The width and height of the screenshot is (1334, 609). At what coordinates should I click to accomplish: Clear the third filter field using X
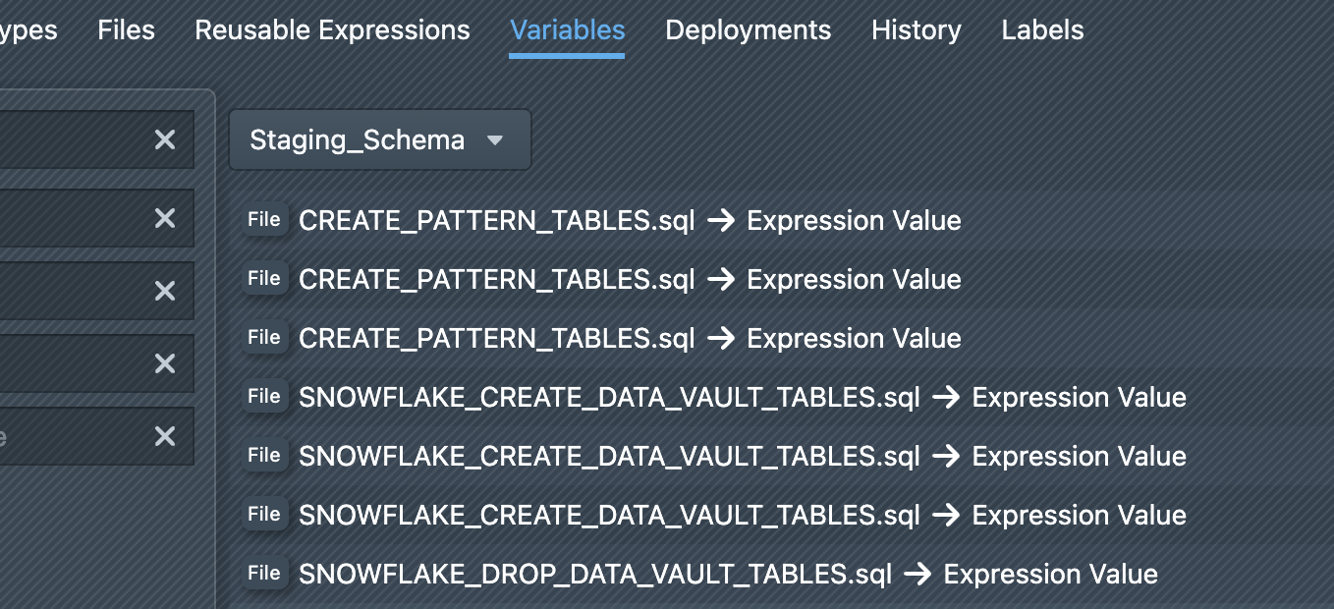pos(165,291)
